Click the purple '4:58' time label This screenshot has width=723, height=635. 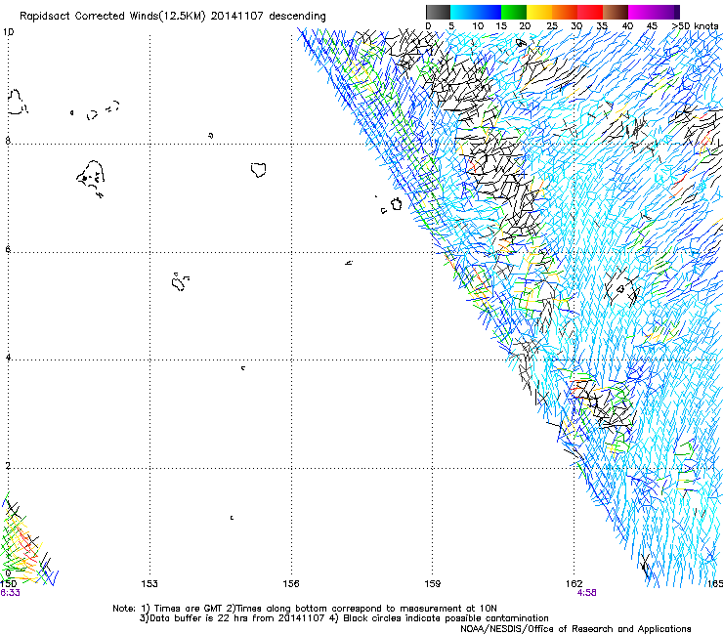(x=586, y=593)
